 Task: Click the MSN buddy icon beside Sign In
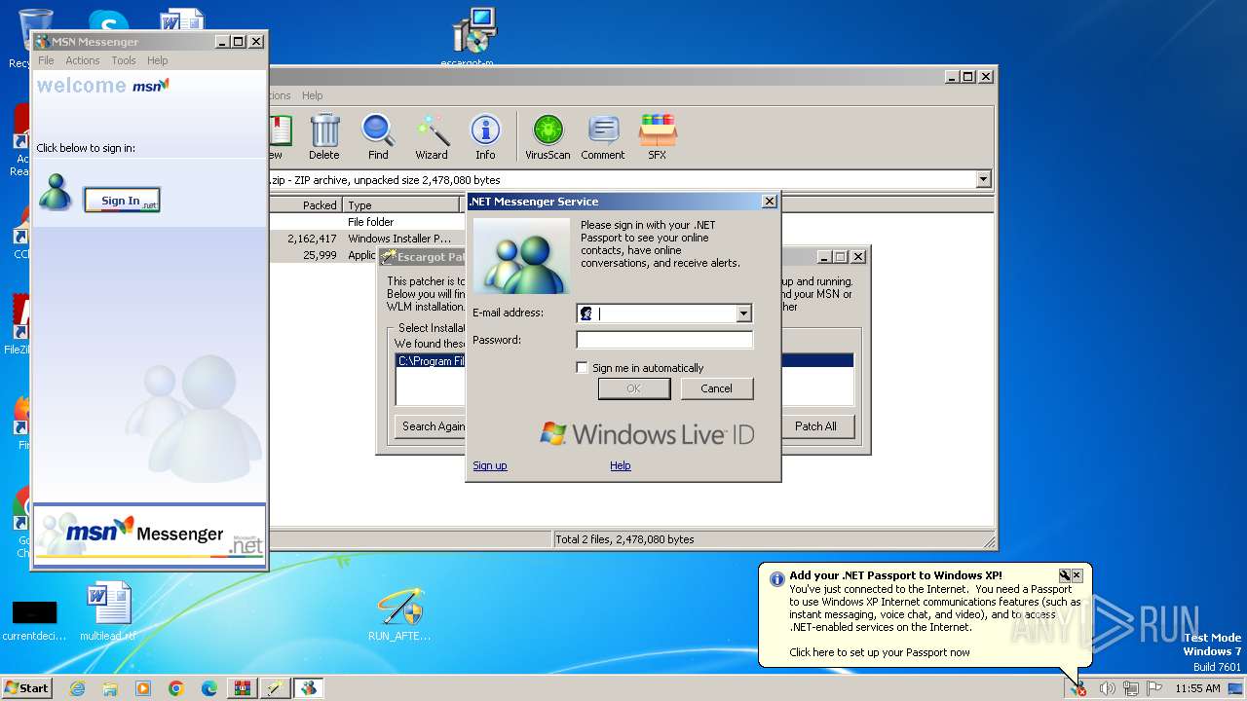click(56, 192)
